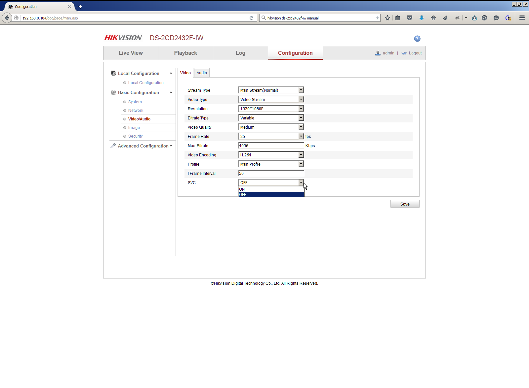The height and width of the screenshot is (388, 529).
Task: Save page to Pocket icon
Action: tap(410, 18)
